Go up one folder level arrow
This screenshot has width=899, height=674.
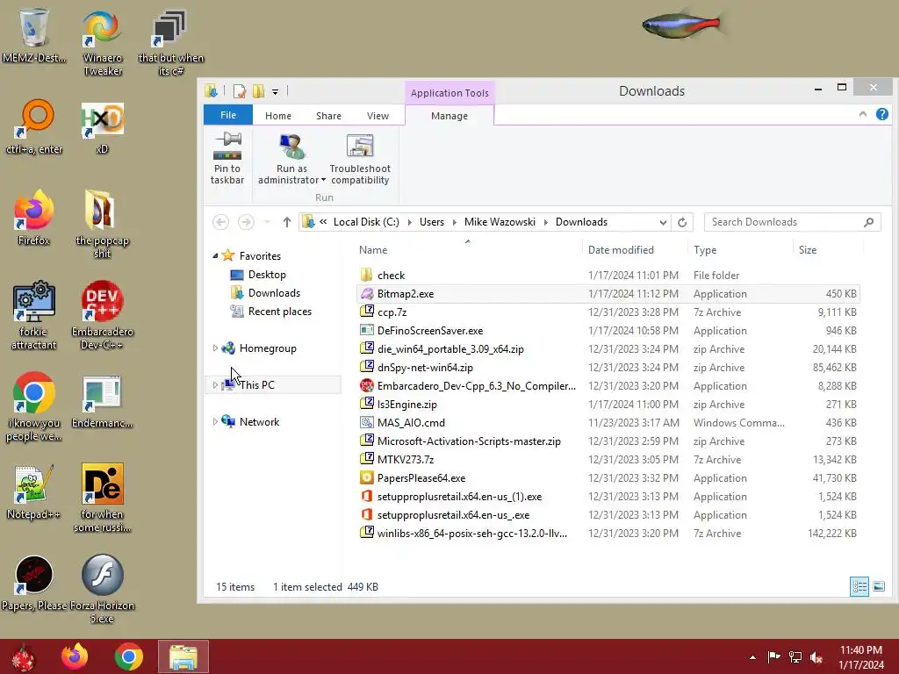[287, 222]
